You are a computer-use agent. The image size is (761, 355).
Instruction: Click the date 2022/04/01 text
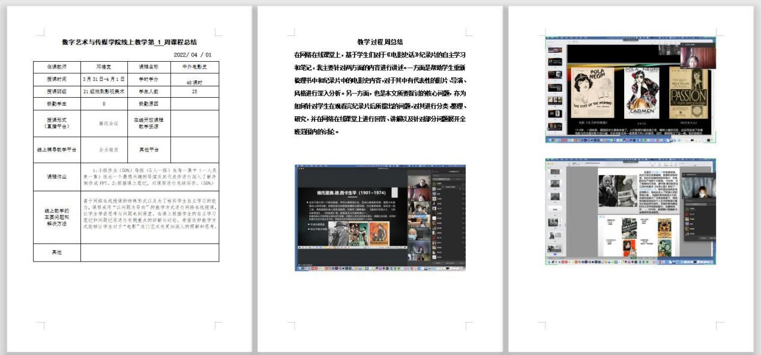click(192, 55)
